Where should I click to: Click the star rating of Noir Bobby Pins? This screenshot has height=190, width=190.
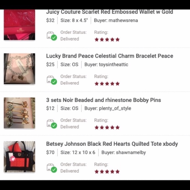click(107, 127)
